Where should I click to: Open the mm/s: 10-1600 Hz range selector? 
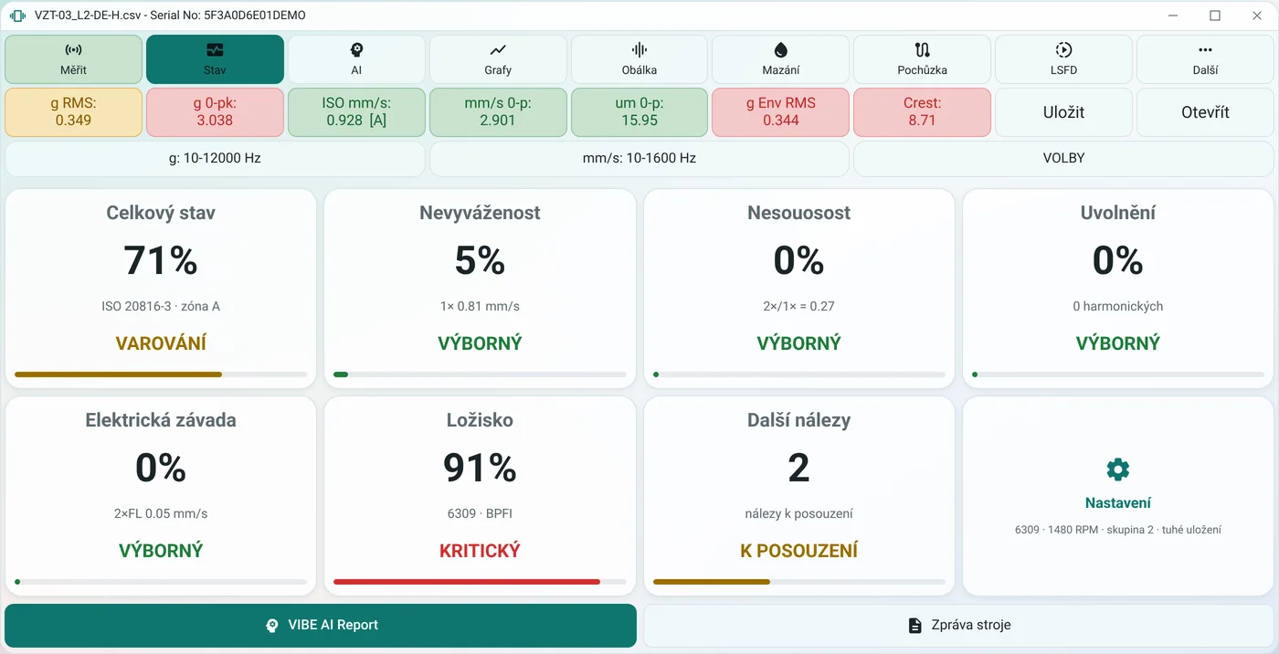(639, 158)
